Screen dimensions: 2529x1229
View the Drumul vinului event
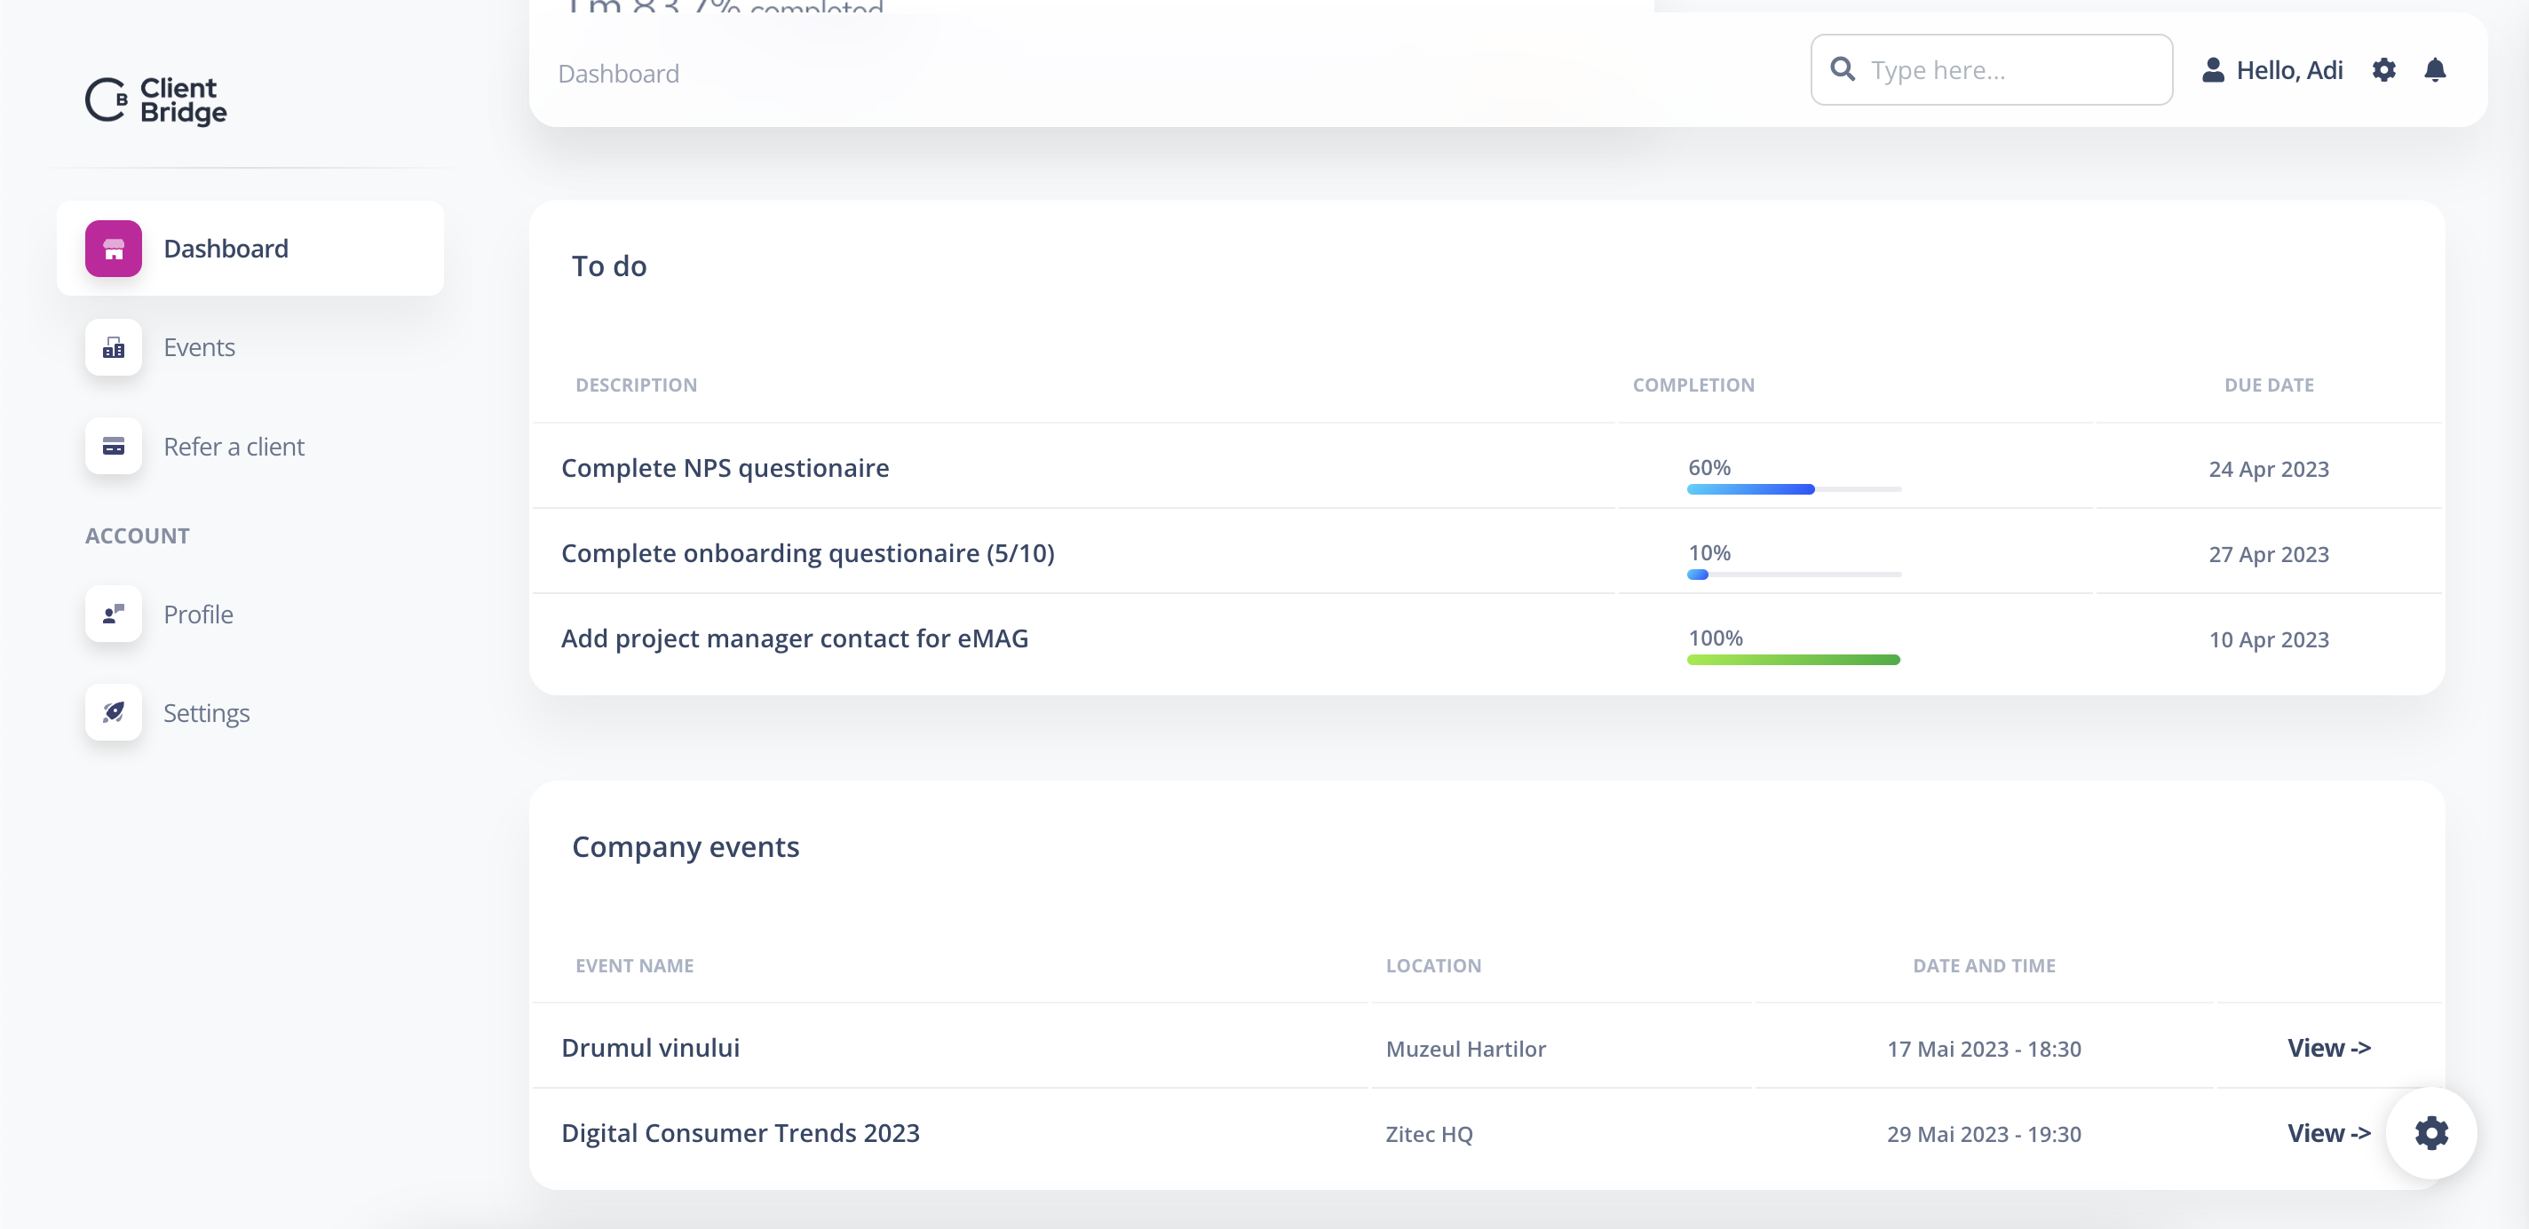2328,1049
